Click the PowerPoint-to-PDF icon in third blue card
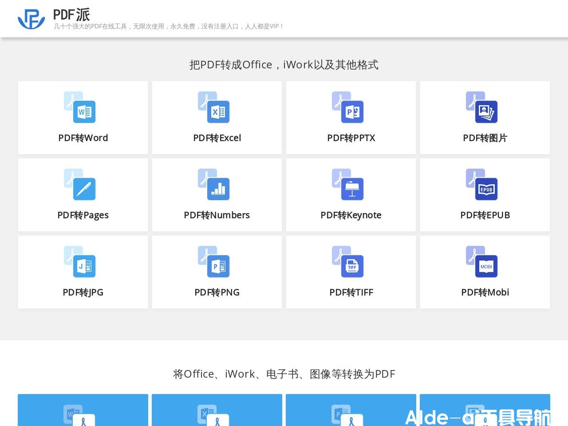This screenshot has height=426, width=568. (x=348, y=415)
